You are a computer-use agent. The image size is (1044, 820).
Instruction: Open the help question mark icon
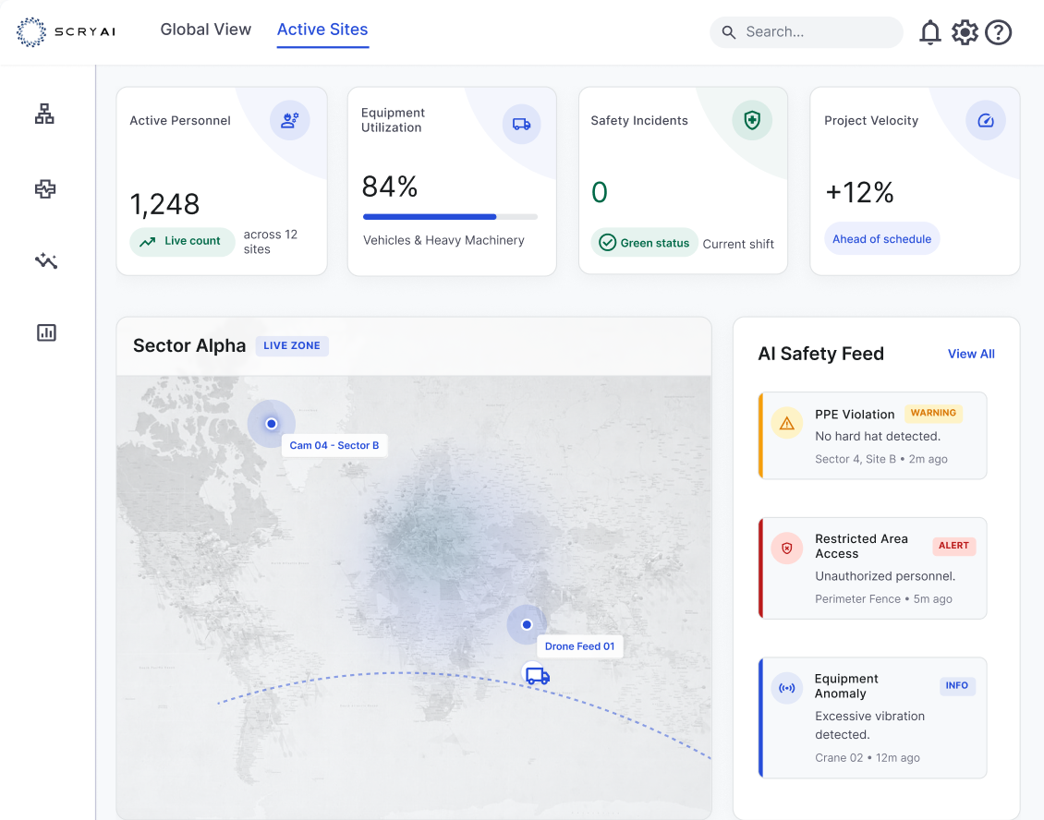coord(998,32)
